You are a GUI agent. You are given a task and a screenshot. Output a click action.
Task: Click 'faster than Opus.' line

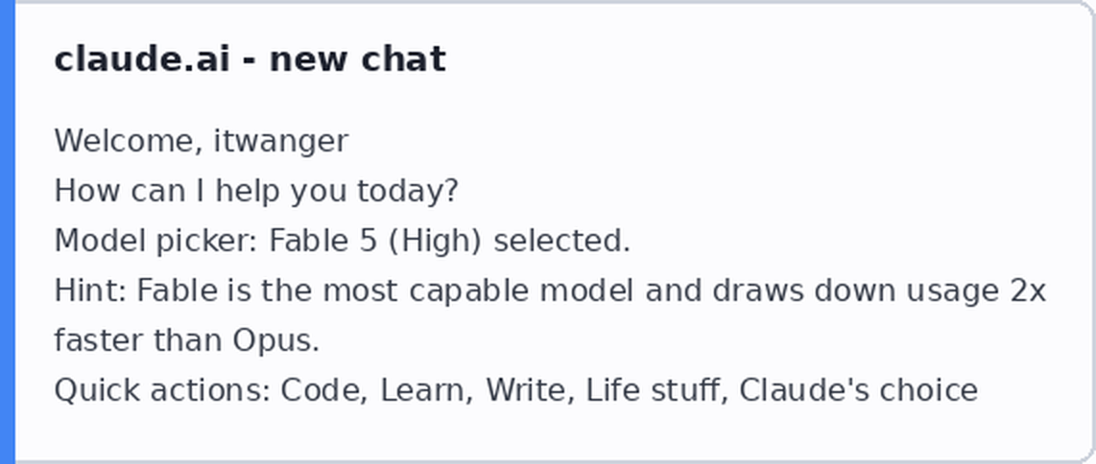(186, 340)
